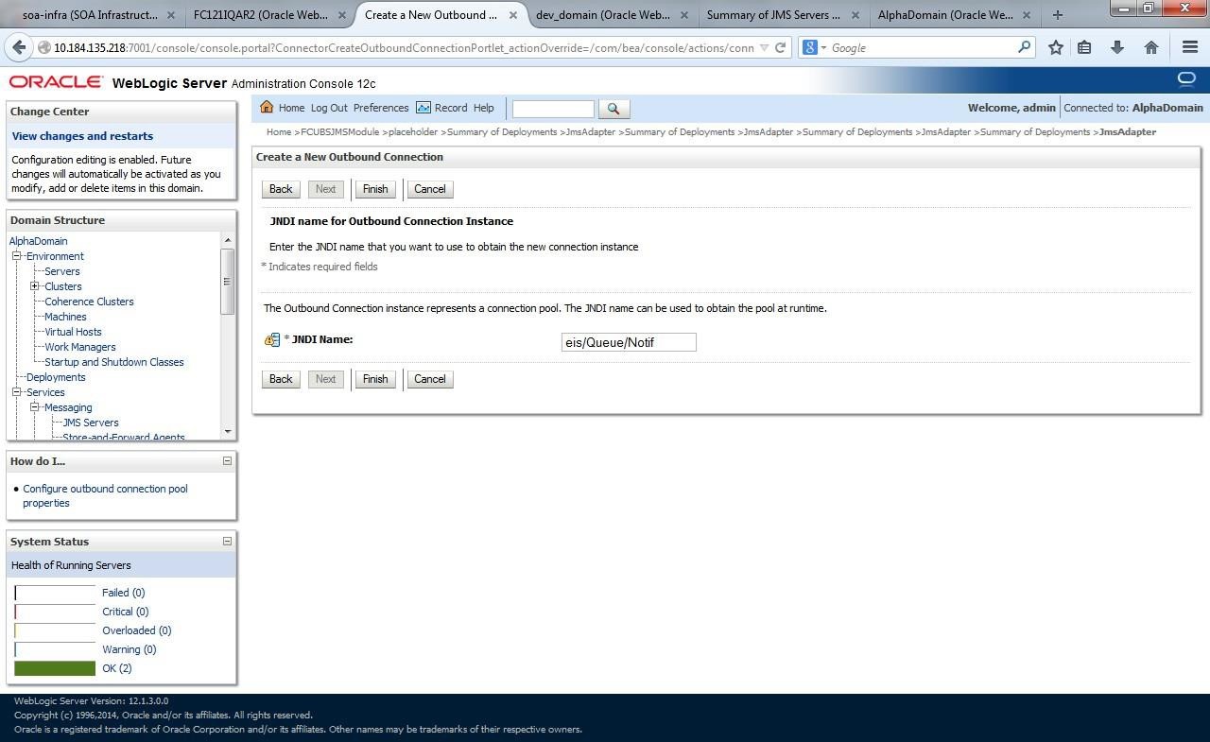Click the OK (2) status link
Viewport: 1210px width, 742px height.
[x=116, y=668]
